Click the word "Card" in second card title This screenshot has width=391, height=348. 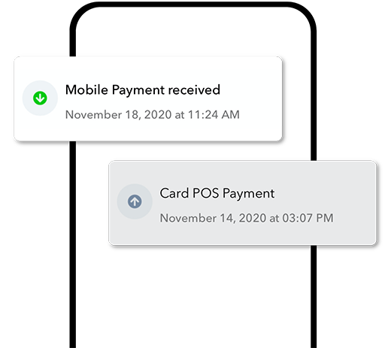coord(174,193)
